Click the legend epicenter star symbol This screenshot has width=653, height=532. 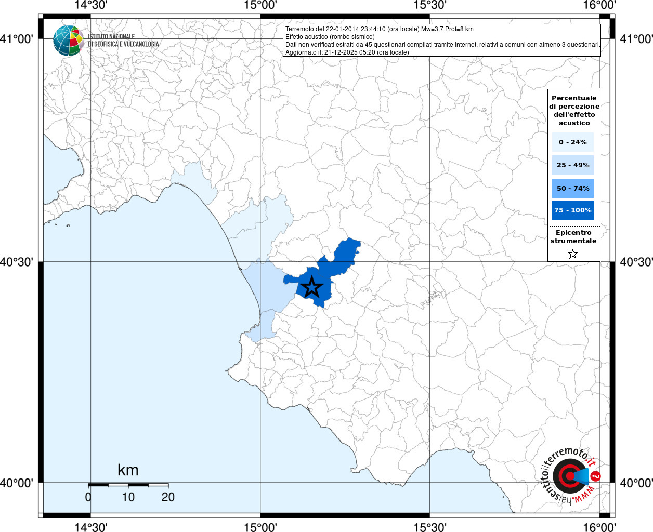click(x=573, y=254)
